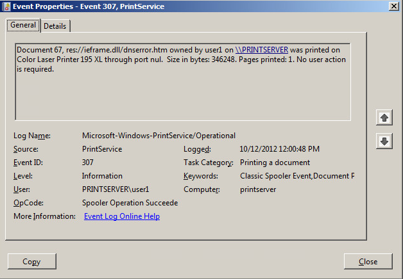Viewport: 403px width, 279px height.
Task: Click the Close button at the bottom
Action: pos(368,261)
